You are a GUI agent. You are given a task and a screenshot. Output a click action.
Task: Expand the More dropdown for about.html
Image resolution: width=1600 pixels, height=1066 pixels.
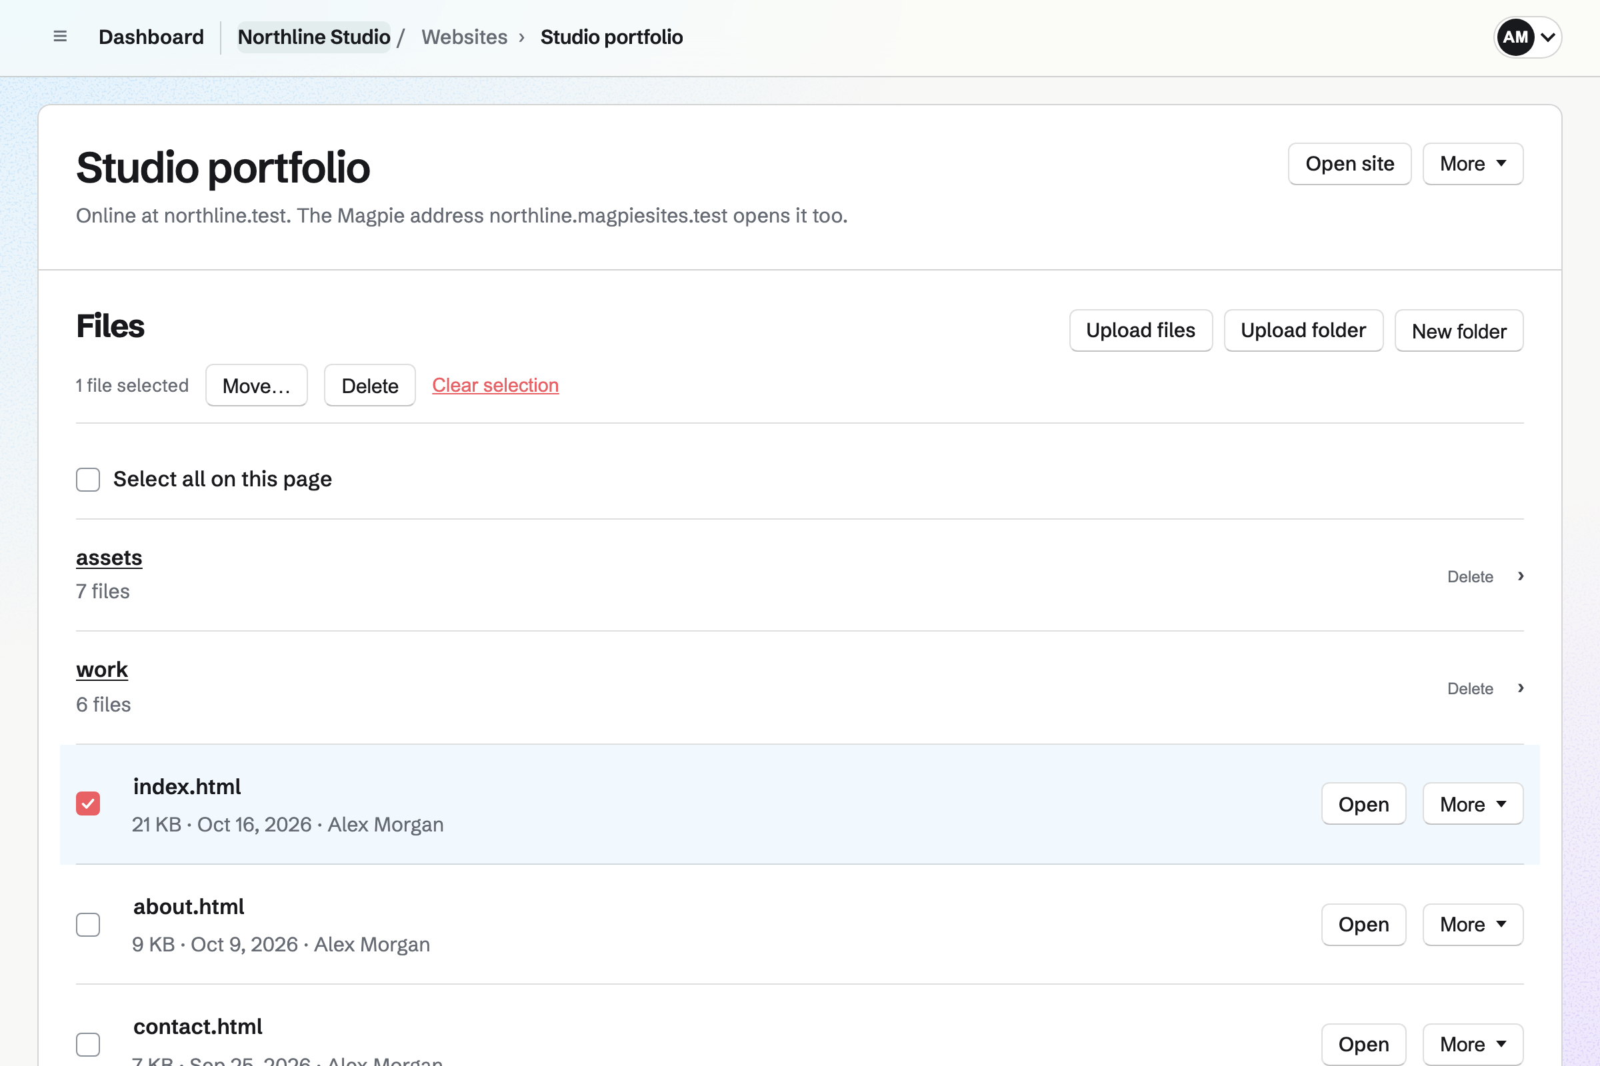[x=1473, y=925]
